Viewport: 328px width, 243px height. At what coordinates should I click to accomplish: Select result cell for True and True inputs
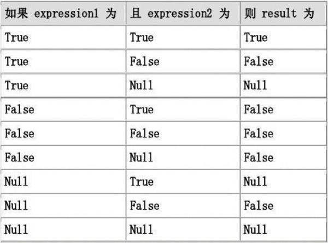click(x=283, y=38)
